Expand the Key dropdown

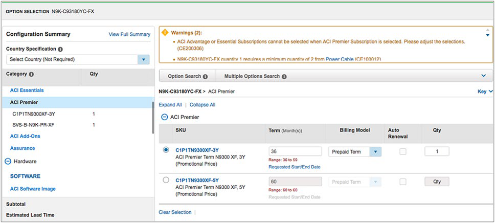(x=485, y=91)
